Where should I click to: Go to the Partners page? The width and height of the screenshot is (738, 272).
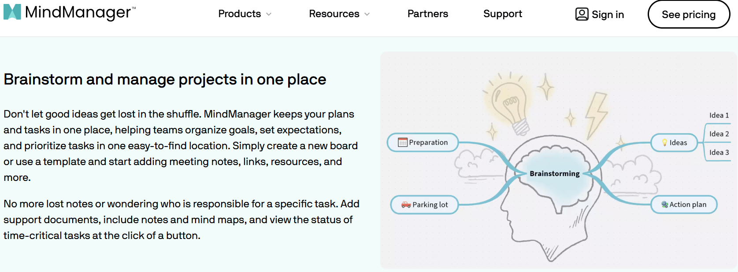427,14
